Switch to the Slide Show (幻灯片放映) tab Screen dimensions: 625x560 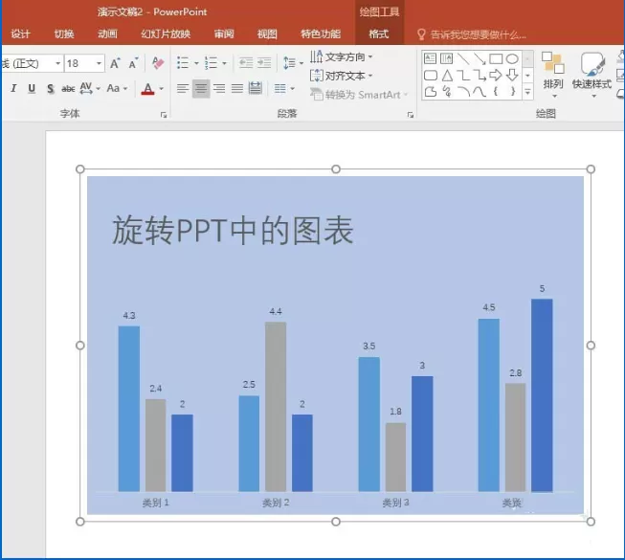tap(166, 34)
